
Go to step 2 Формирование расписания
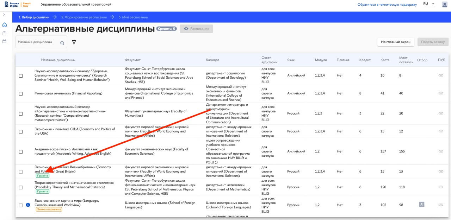coord(84,17)
